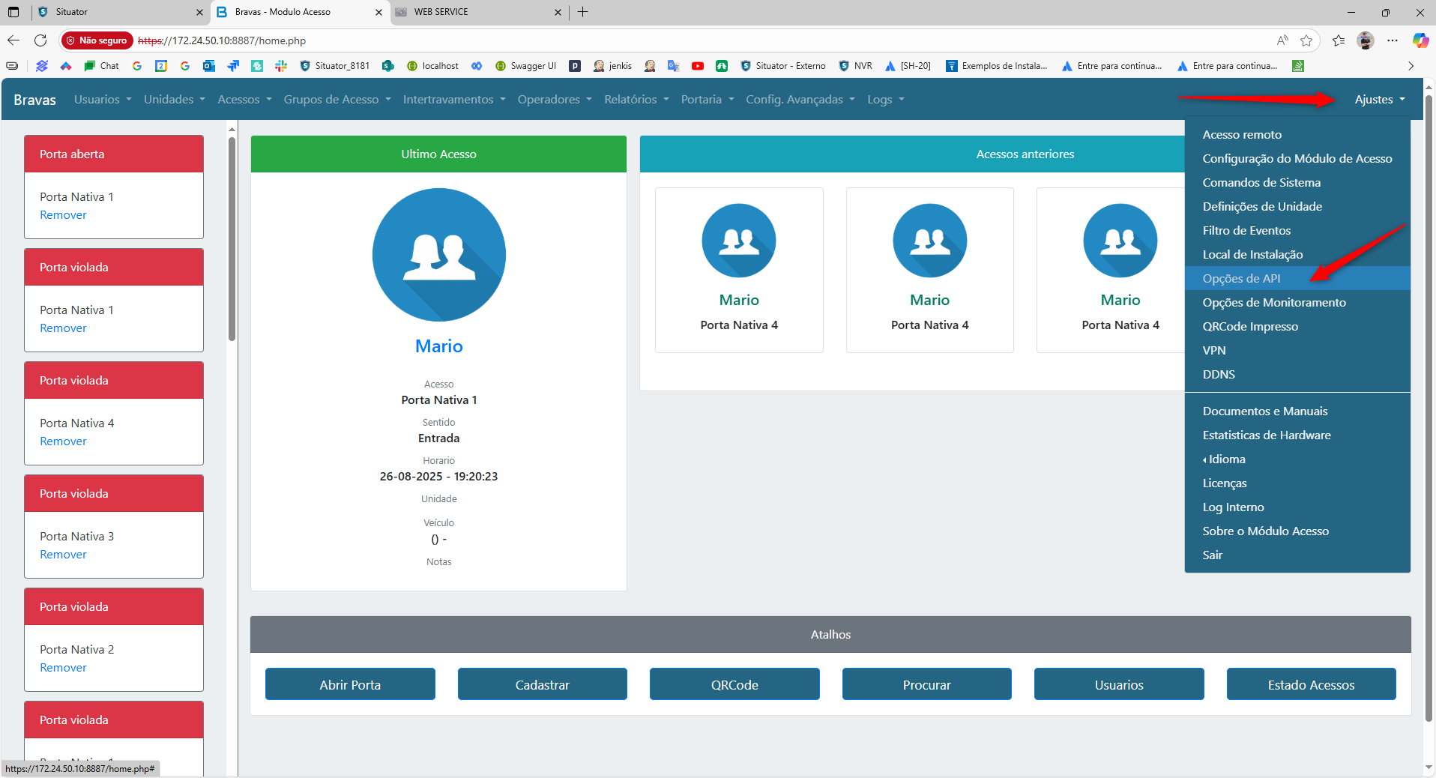Collapse the Ajustes dropdown menu

pyautogui.click(x=1379, y=100)
